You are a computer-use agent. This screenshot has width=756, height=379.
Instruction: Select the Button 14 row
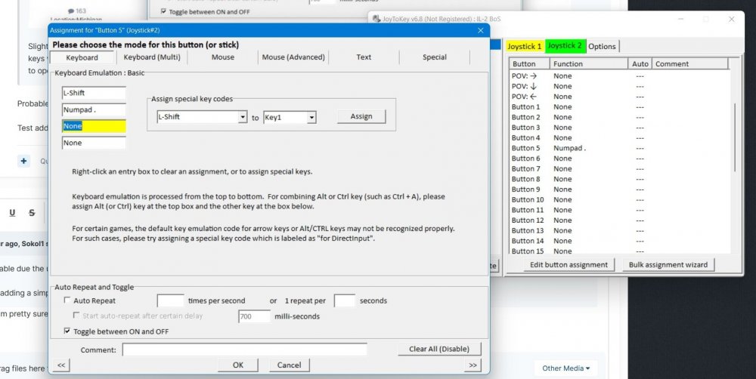pyautogui.click(x=618, y=241)
